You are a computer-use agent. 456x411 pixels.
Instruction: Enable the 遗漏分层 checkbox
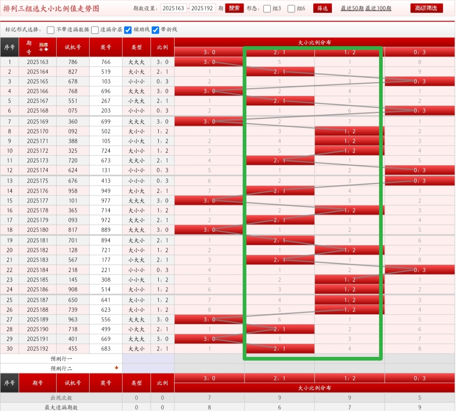click(x=95, y=30)
